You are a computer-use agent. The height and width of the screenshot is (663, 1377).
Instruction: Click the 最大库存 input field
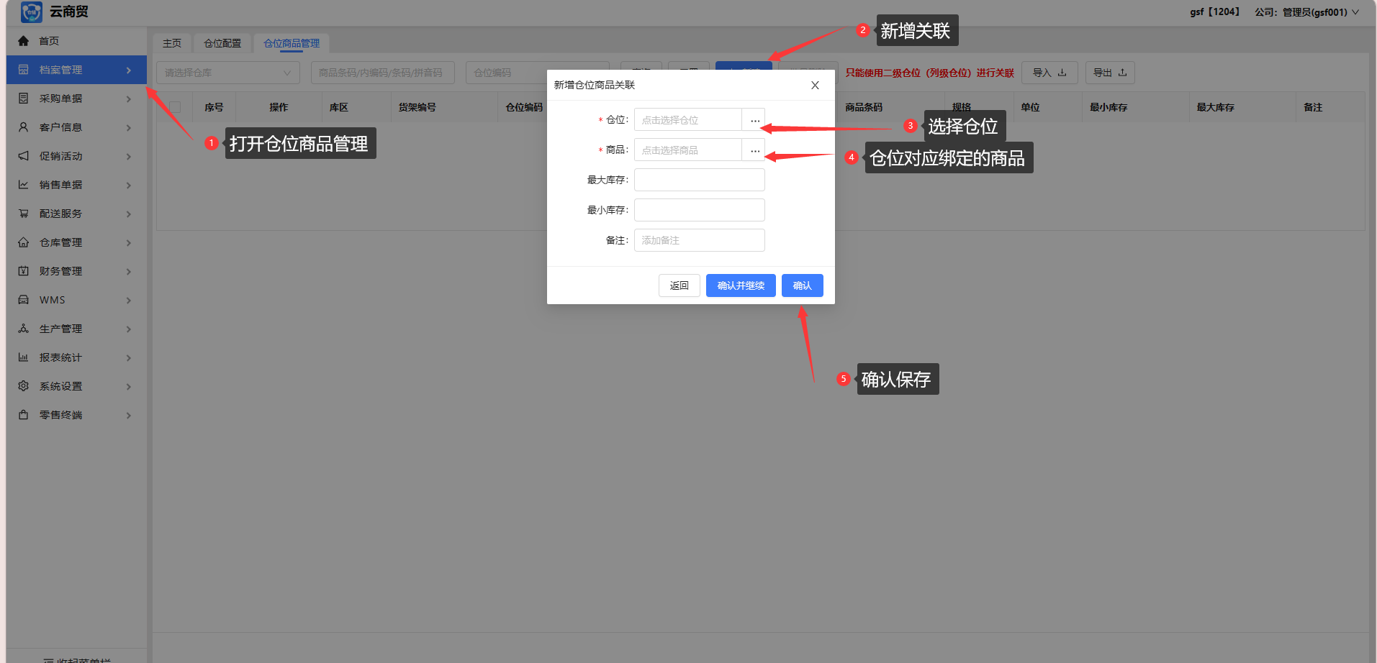(700, 180)
